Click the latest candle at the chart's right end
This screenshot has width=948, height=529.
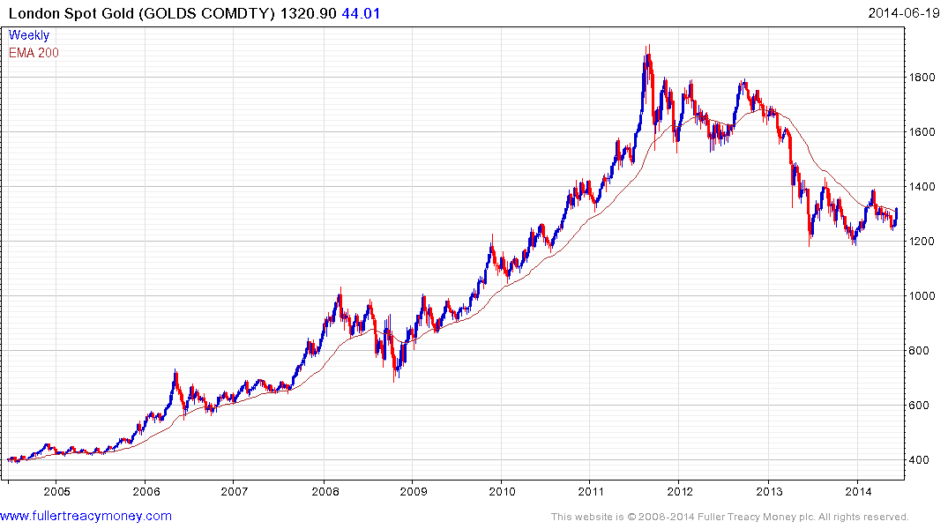tap(896, 214)
